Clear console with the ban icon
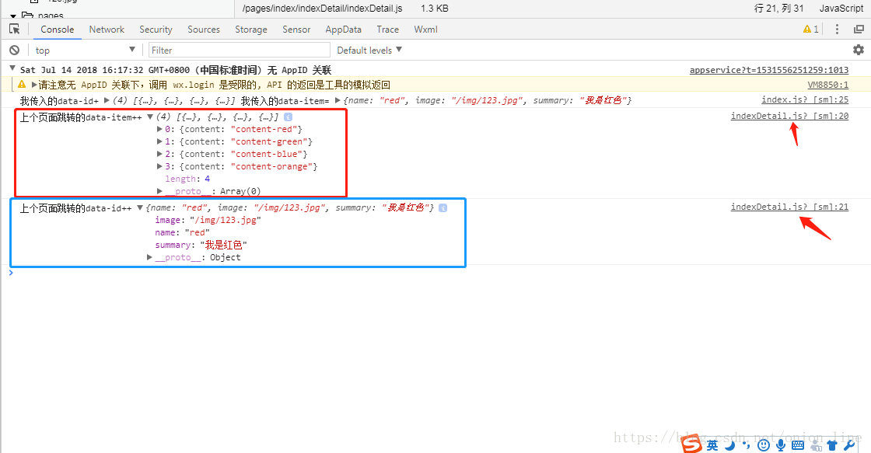 click(15, 50)
